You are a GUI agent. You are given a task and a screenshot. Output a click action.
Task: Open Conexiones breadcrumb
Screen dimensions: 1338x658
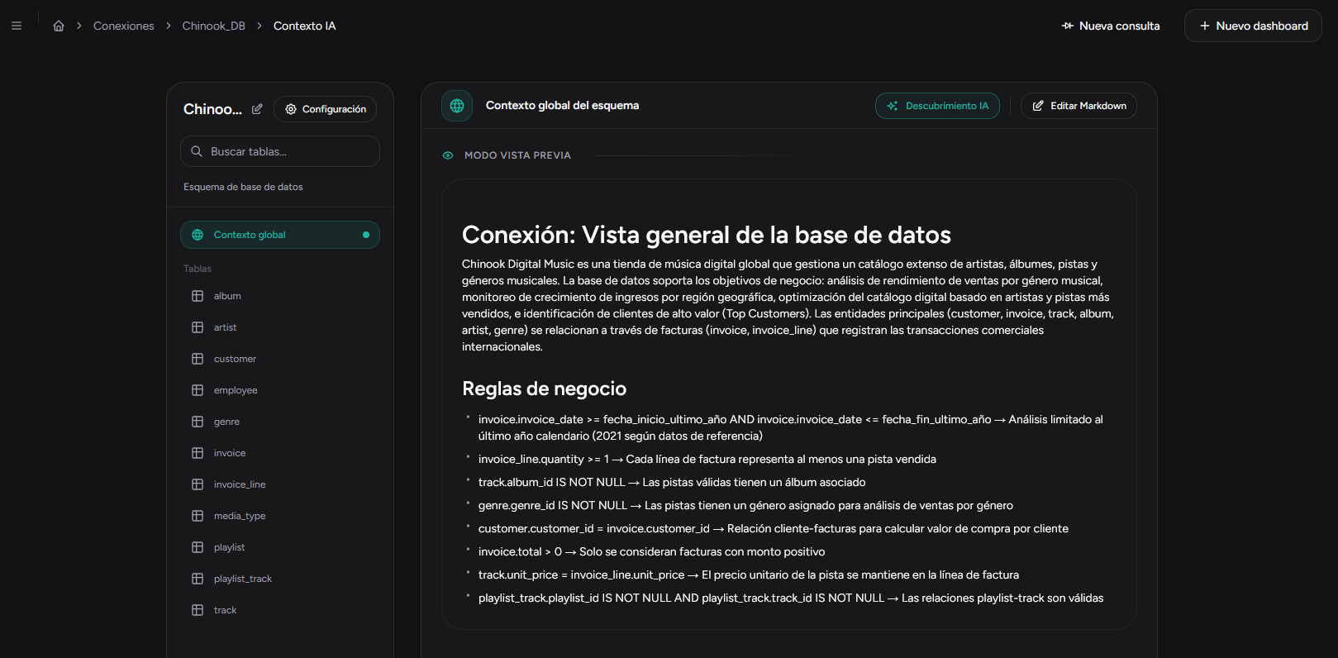tap(124, 26)
